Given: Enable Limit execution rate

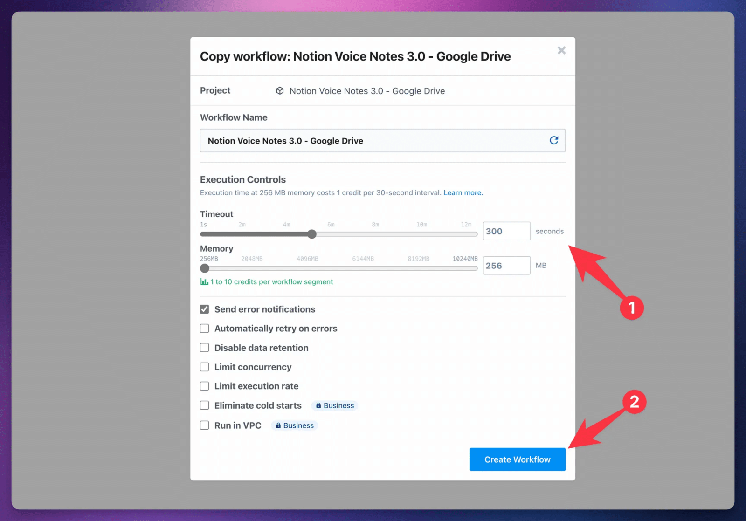Looking at the screenshot, I should (x=204, y=386).
